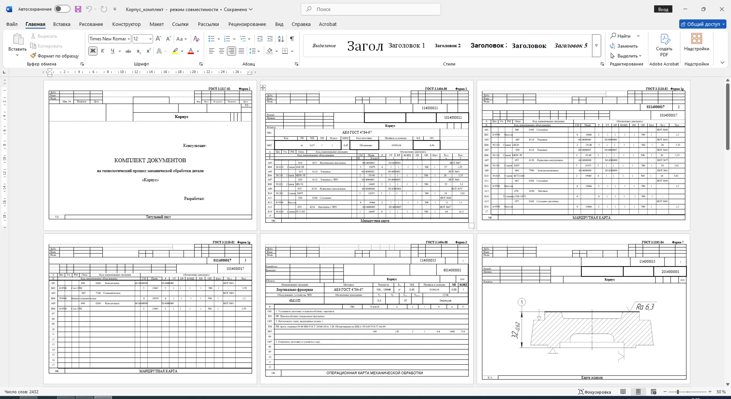Open the font name dropdown
Image resolution: width=731 pixels, height=399 pixels.
click(x=129, y=39)
